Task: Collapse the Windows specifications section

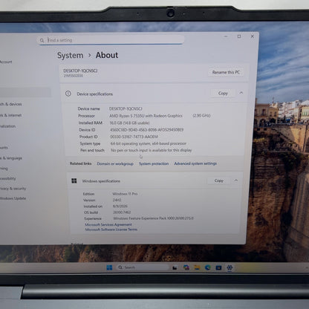Action: (236, 180)
